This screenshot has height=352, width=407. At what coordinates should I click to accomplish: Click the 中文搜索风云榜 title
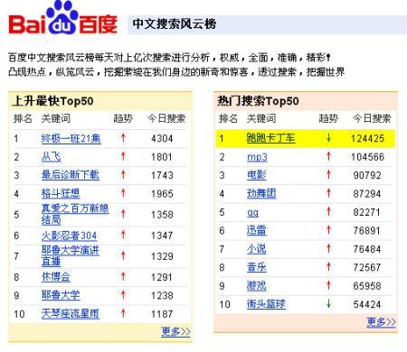pos(175,23)
